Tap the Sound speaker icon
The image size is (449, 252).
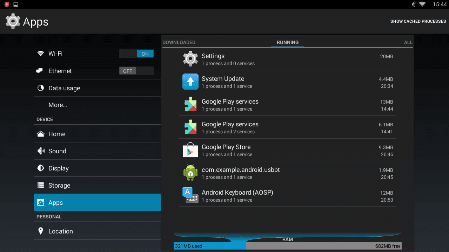coord(41,151)
